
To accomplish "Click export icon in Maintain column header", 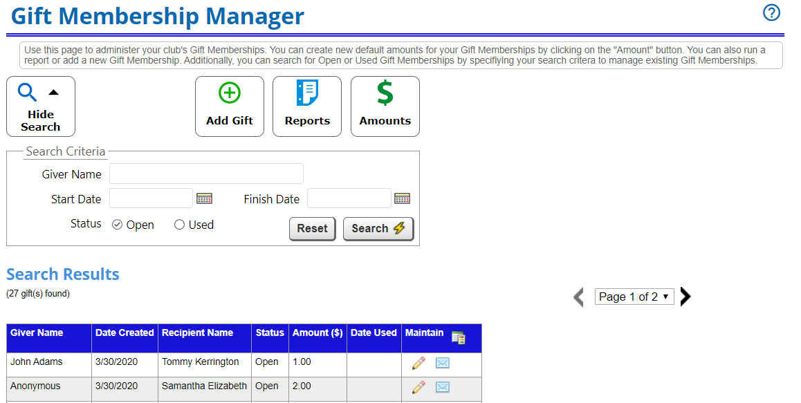I will click(x=458, y=338).
